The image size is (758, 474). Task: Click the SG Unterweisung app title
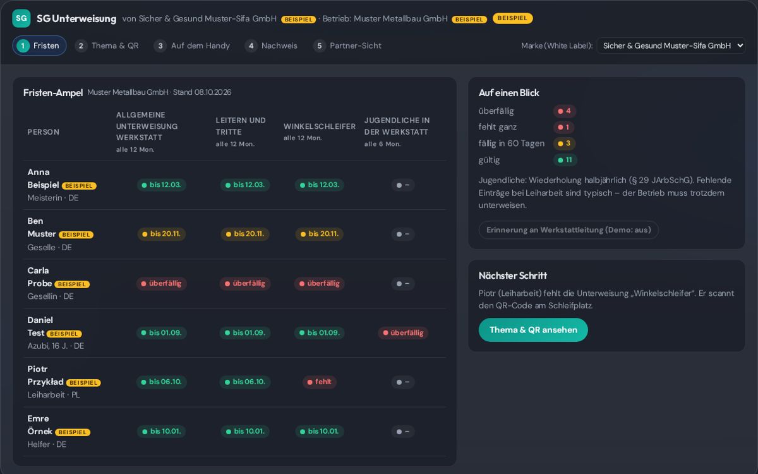click(x=76, y=18)
